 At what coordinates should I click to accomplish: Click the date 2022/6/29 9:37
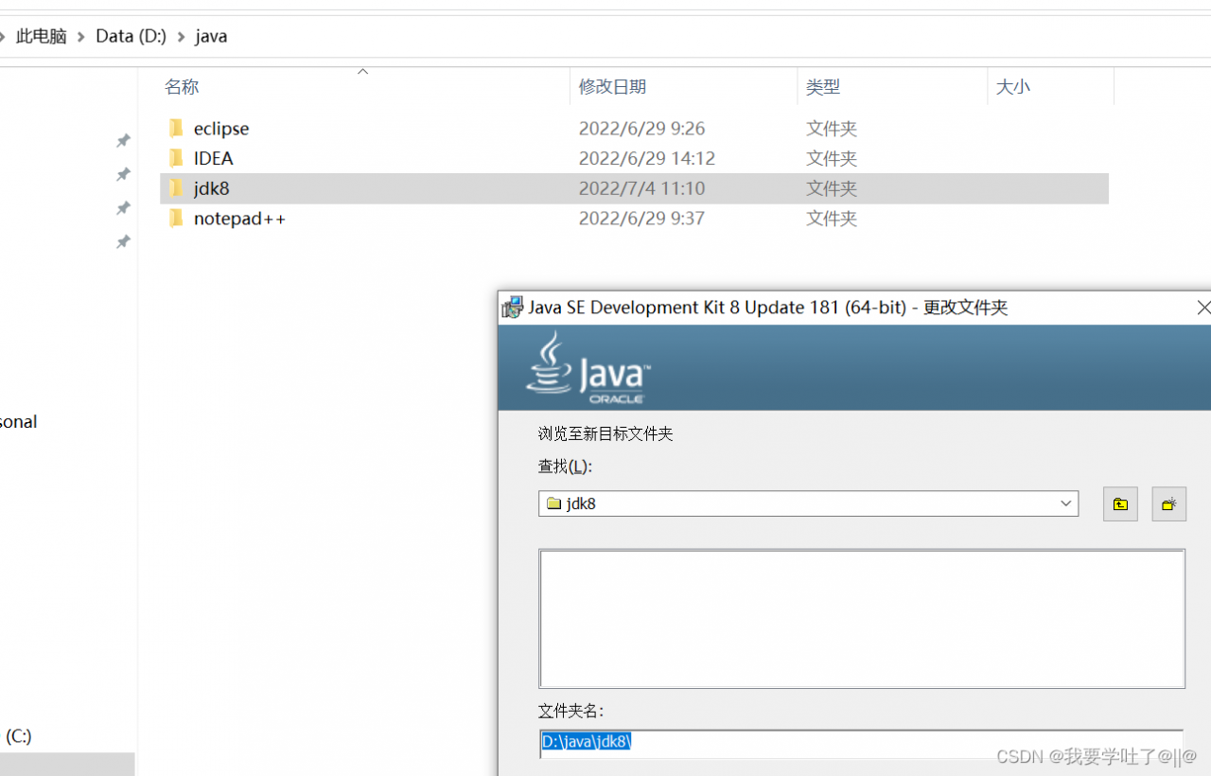(642, 219)
